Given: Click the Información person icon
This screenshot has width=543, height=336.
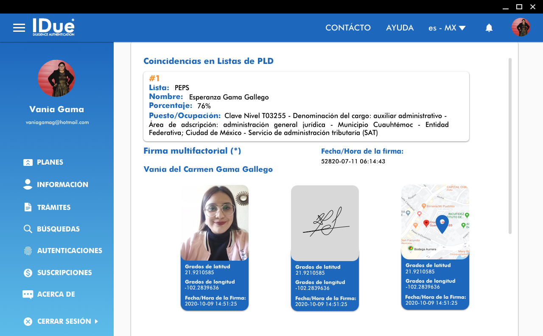Looking at the screenshot, I should (x=28, y=185).
